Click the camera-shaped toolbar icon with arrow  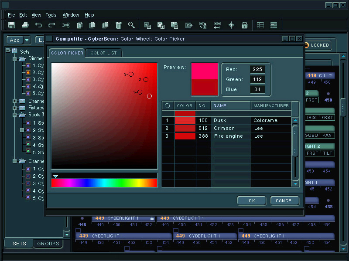[189, 25]
